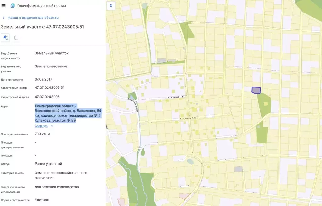Collapse the address via Свернуть link

pyautogui.click(x=41, y=126)
